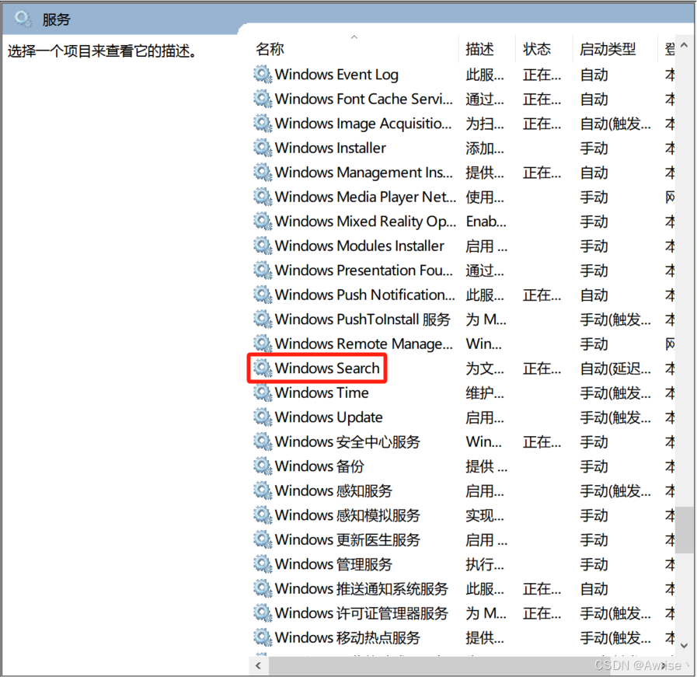The image size is (697, 677).
Task: Click the 自动 startup type of Windows 推送通知系统服务
Action: pyautogui.click(x=594, y=588)
